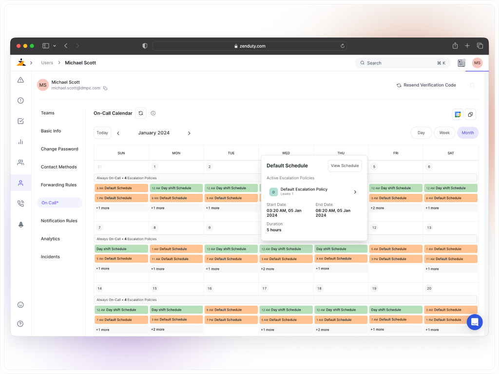The image size is (499, 374).
Task: Open the user Incidents section
Action: click(50, 257)
